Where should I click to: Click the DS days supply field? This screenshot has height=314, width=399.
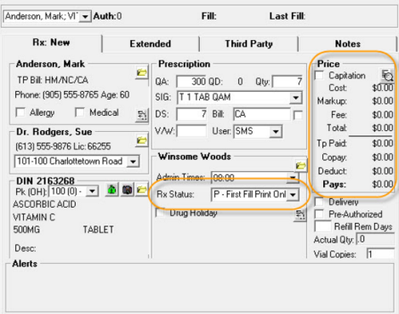[x=191, y=114]
